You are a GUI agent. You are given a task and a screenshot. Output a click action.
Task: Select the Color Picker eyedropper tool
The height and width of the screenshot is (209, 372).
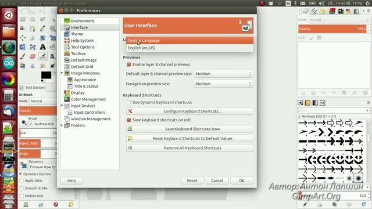[x=42, y=28]
